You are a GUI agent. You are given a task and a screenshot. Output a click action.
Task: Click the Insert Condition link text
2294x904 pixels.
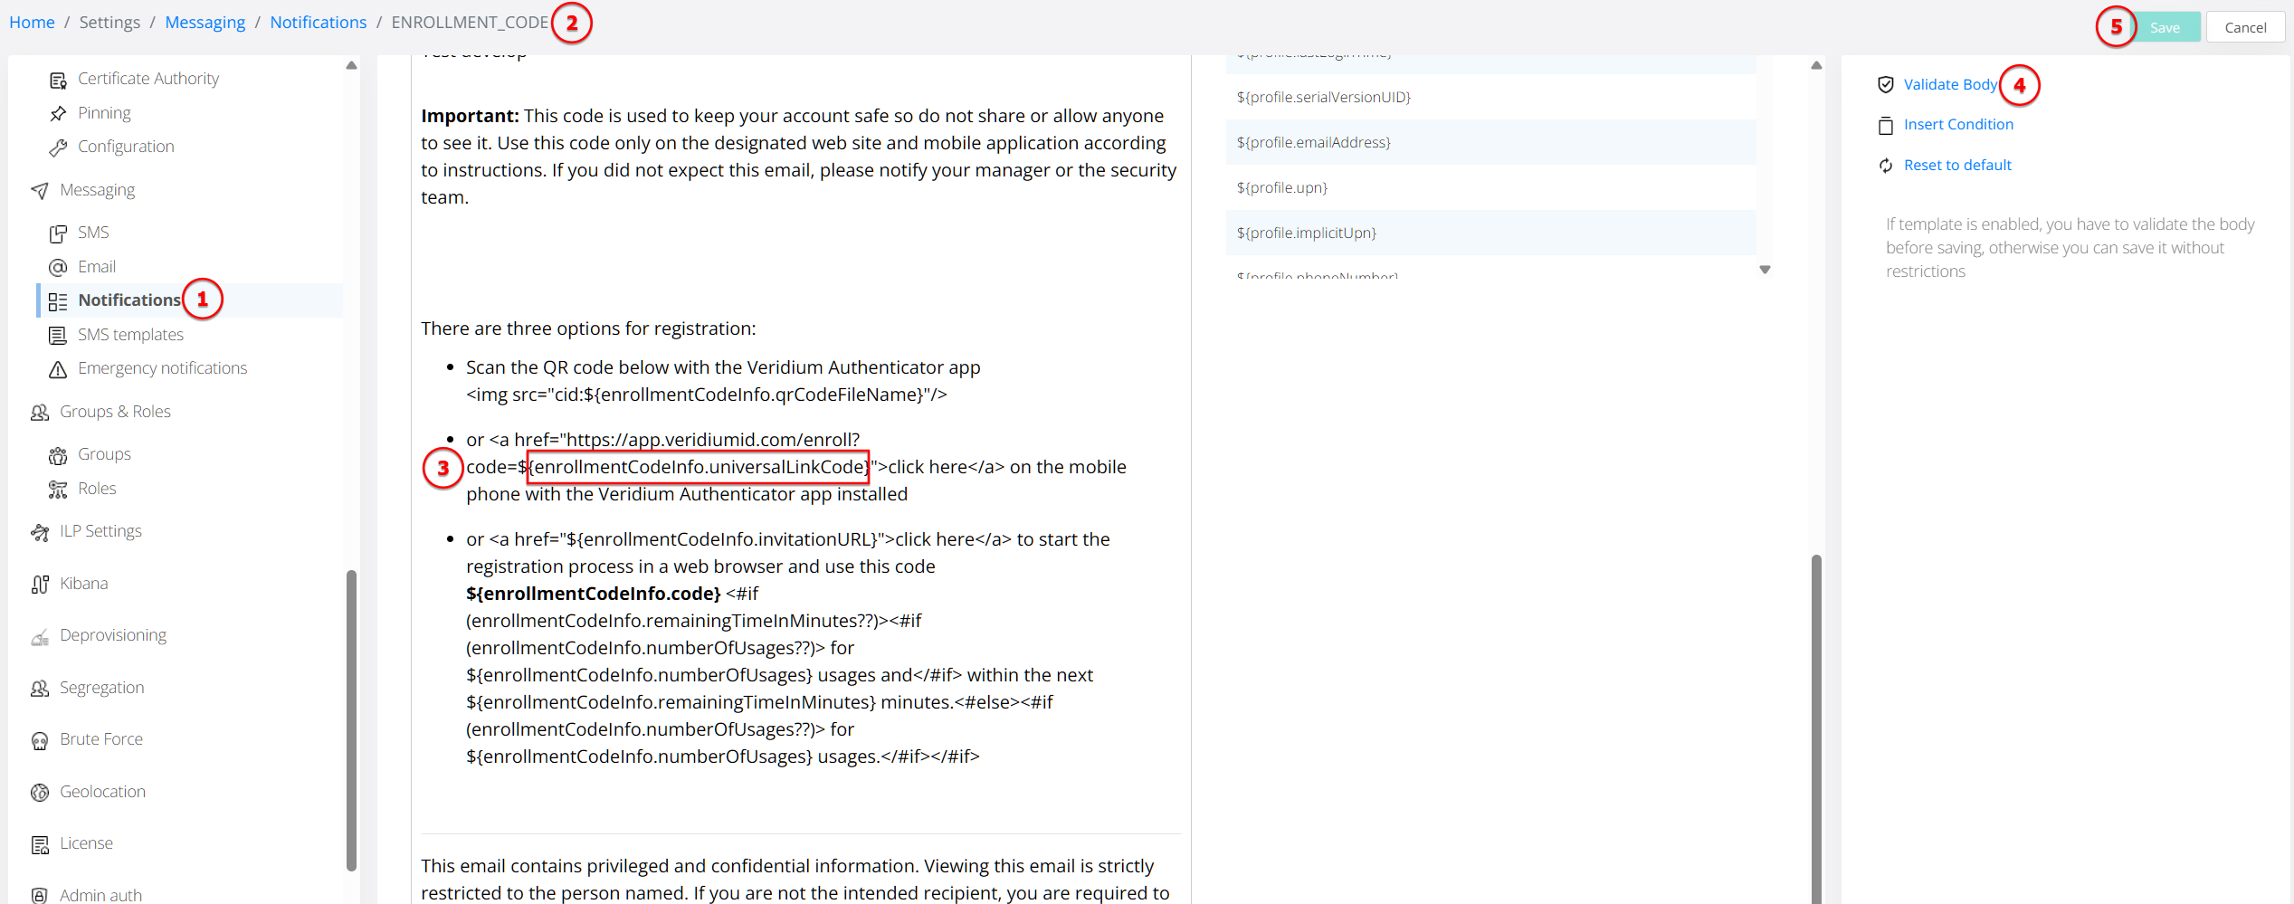click(x=1958, y=125)
